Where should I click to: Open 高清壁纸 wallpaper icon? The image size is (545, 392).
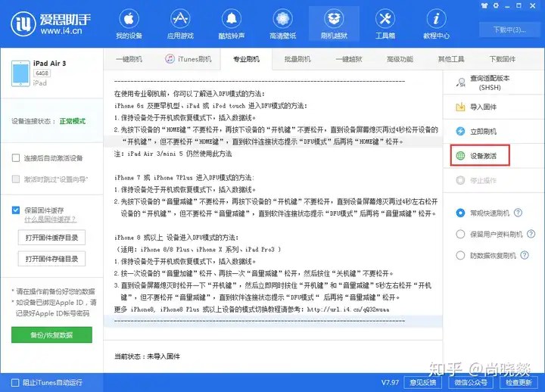[x=282, y=19]
